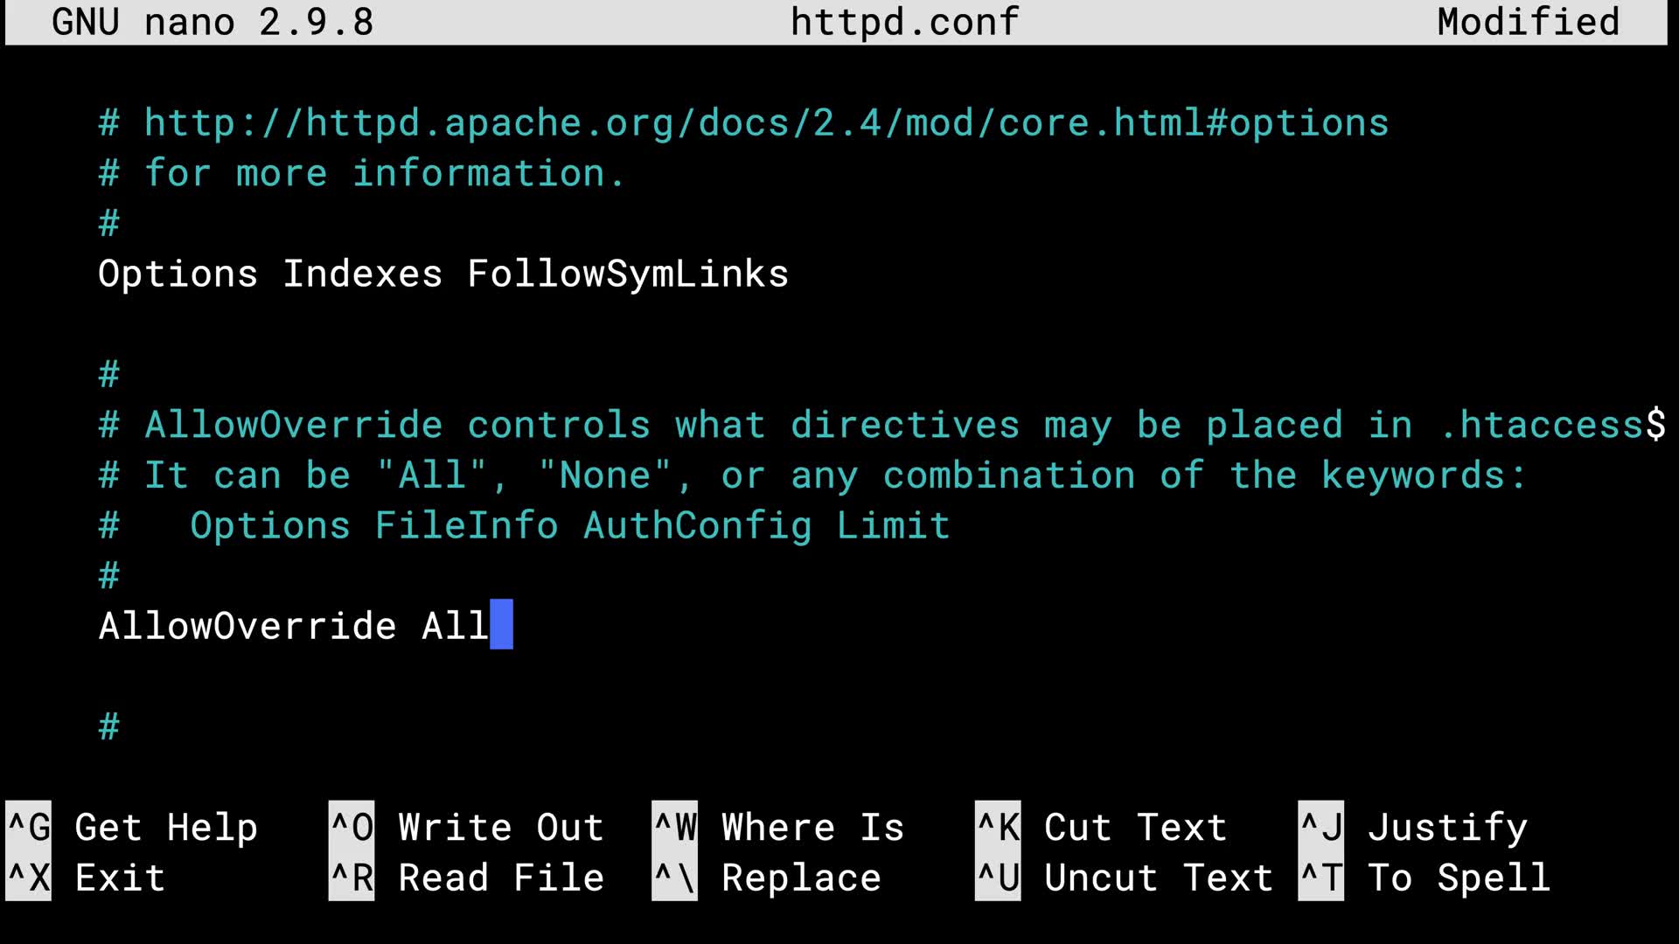Screen dimensions: 1679x944
Task: Click the Options FileInfo AuthConfig Limit comment
Action: pos(570,525)
